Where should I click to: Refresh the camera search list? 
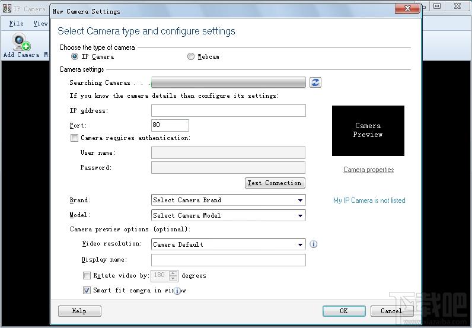[x=315, y=82]
